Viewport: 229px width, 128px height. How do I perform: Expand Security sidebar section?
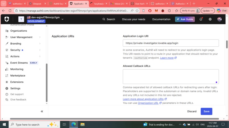(23, 50)
